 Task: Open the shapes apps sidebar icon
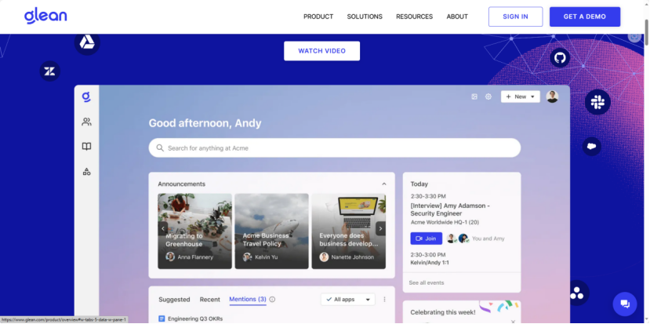(x=86, y=171)
